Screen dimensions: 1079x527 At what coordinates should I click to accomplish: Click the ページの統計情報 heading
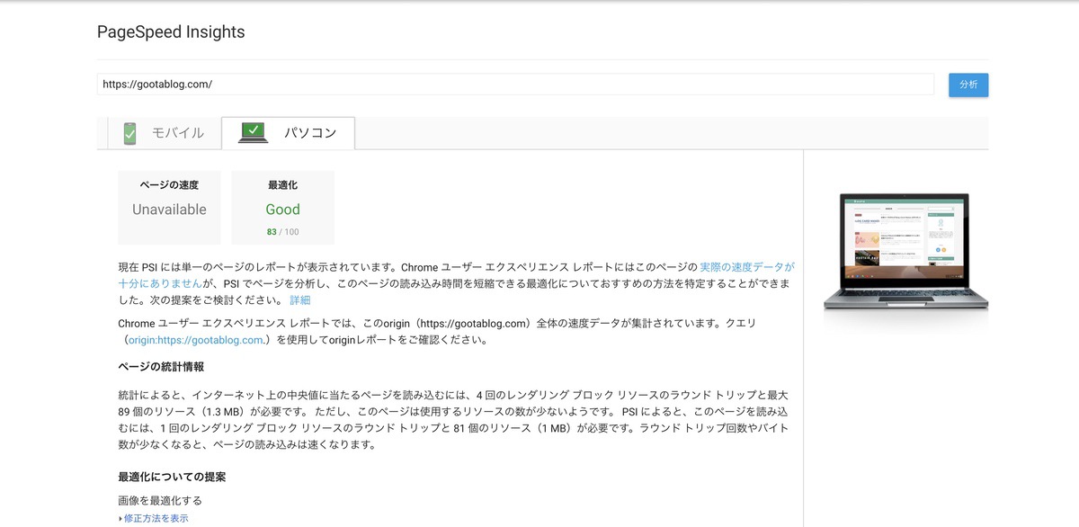click(161, 367)
